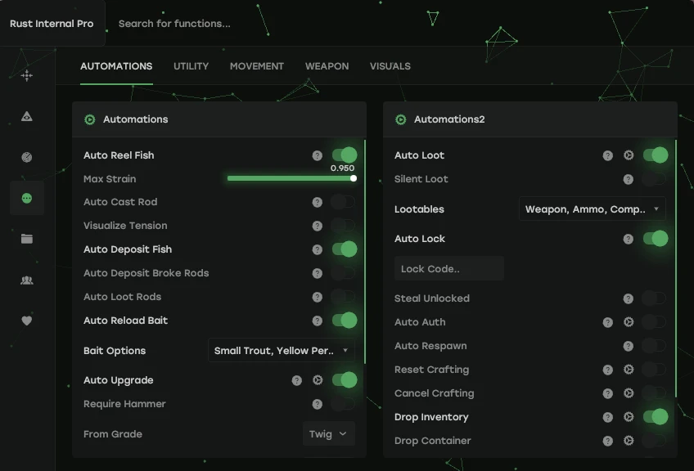Viewport: 694px width, 471px height.
Task: Open Reset Crafting gear settings
Action: [x=629, y=370]
